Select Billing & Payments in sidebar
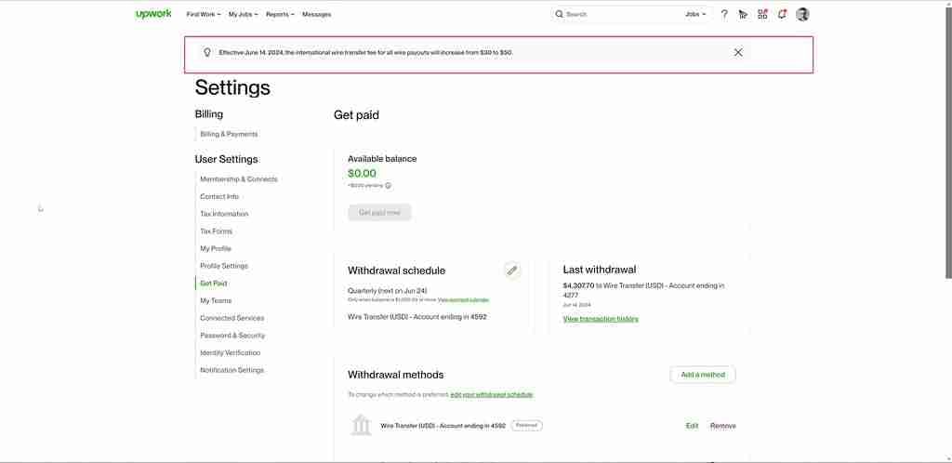Viewport: 952px width, 463px height. pyautogui.click(x=229, y=134)
